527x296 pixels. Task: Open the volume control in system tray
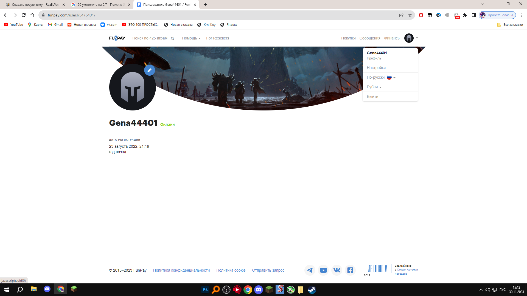click(488, 289)
